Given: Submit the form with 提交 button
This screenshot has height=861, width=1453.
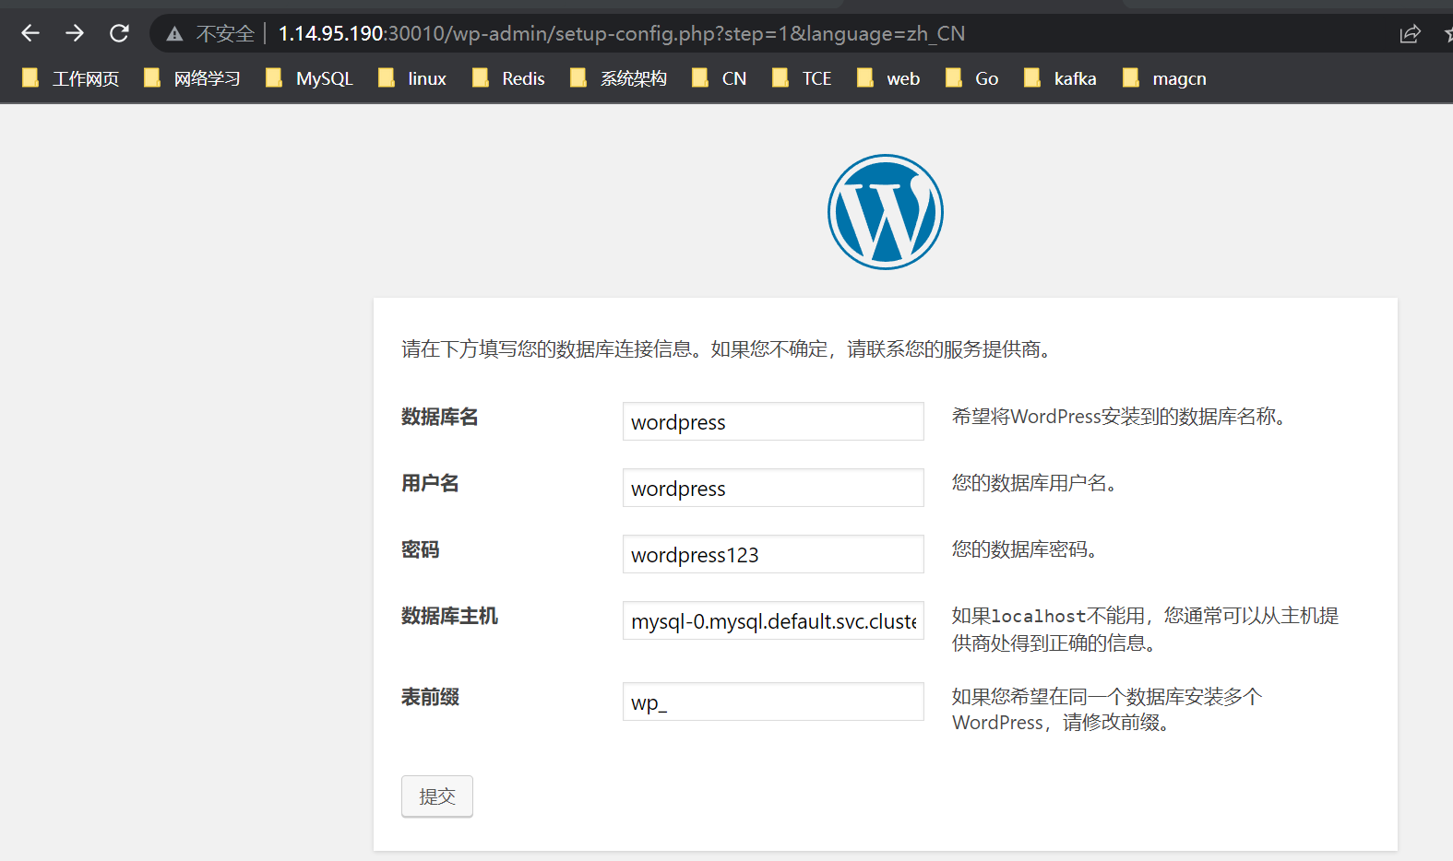Looking at the screenshot, I should (437, 796).
